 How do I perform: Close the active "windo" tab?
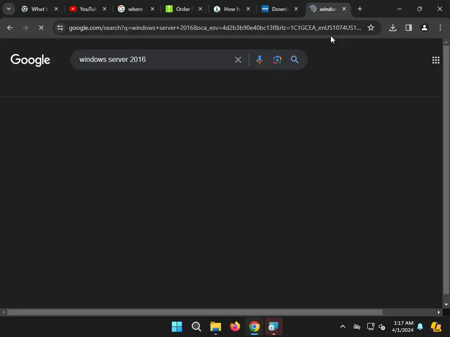[x=344, y=9]
